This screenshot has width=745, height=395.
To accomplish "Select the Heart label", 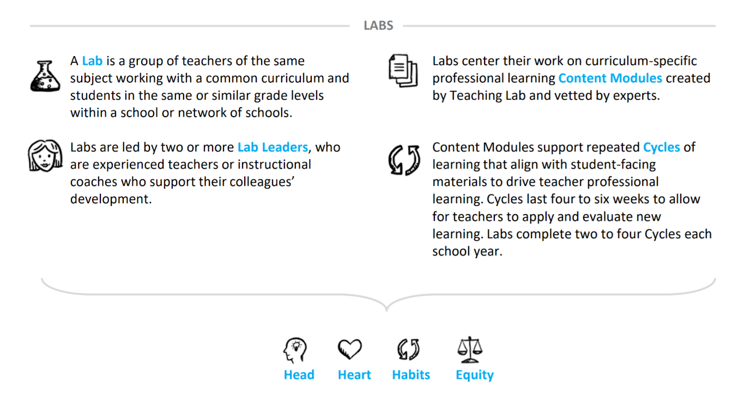I will (354, 375).
